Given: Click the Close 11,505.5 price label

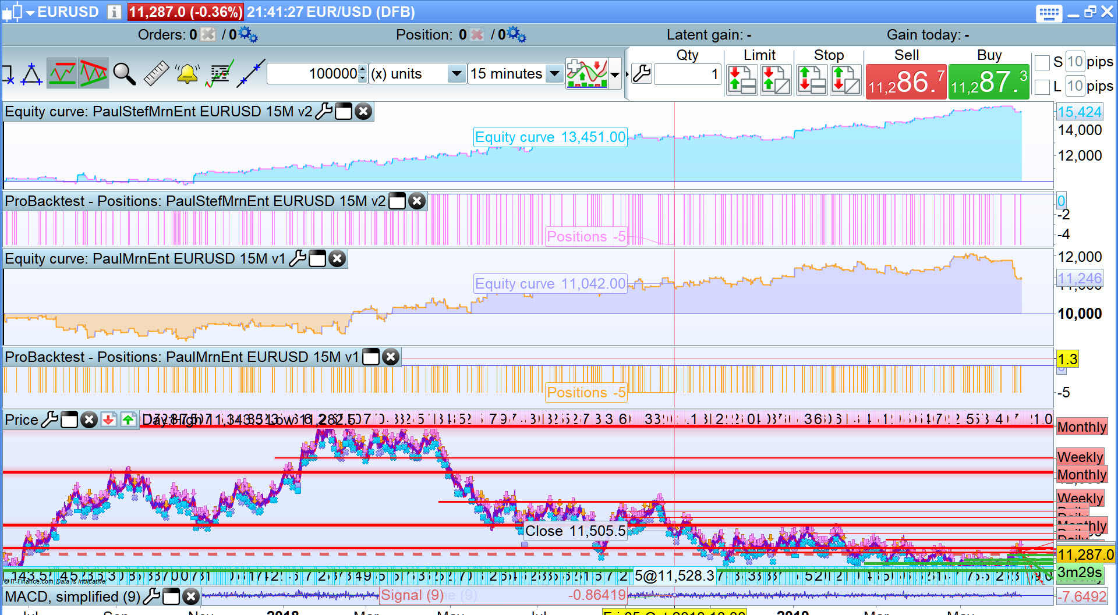Looking at the screenshot, I should coord(575,531).
